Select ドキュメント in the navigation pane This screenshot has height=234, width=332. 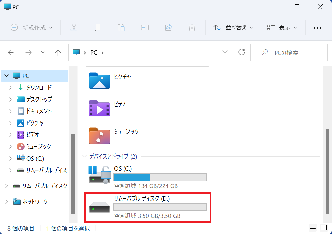[38, 111]
